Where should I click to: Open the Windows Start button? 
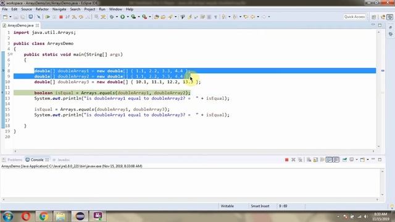tap(7, 216)
